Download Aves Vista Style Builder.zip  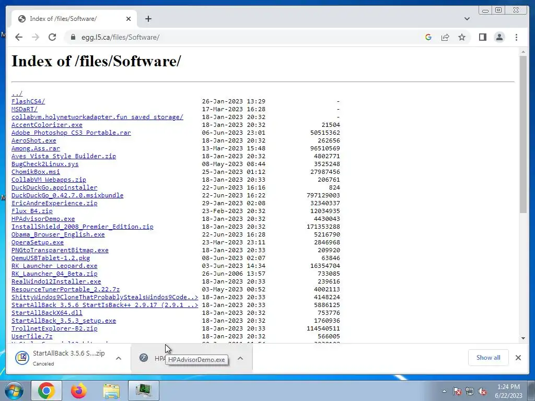pyautogui.click(x=64, y=156)
